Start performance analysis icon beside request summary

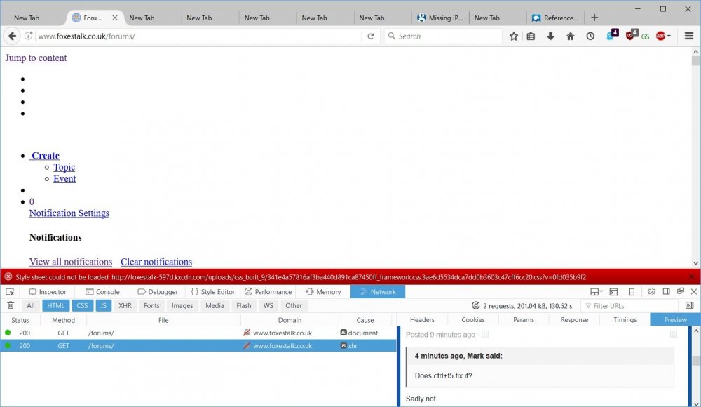pos(476,305)
